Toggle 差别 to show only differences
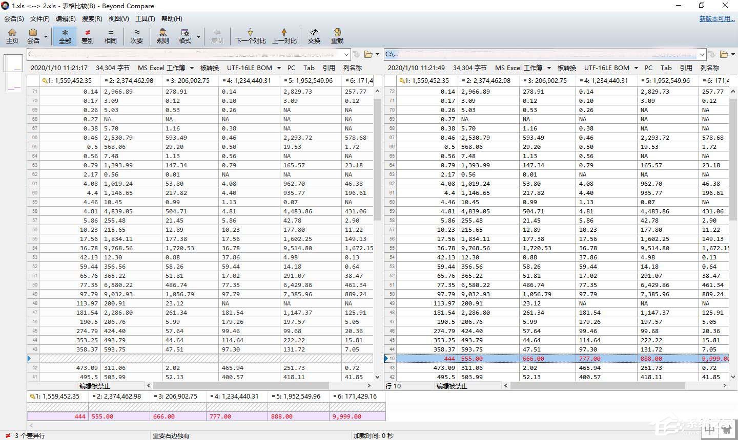The image size is (738, 440). click(87, 36)
